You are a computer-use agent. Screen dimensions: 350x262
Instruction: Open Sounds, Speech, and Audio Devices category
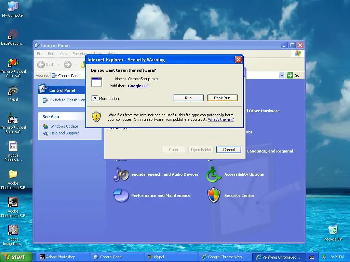(165, 174)
